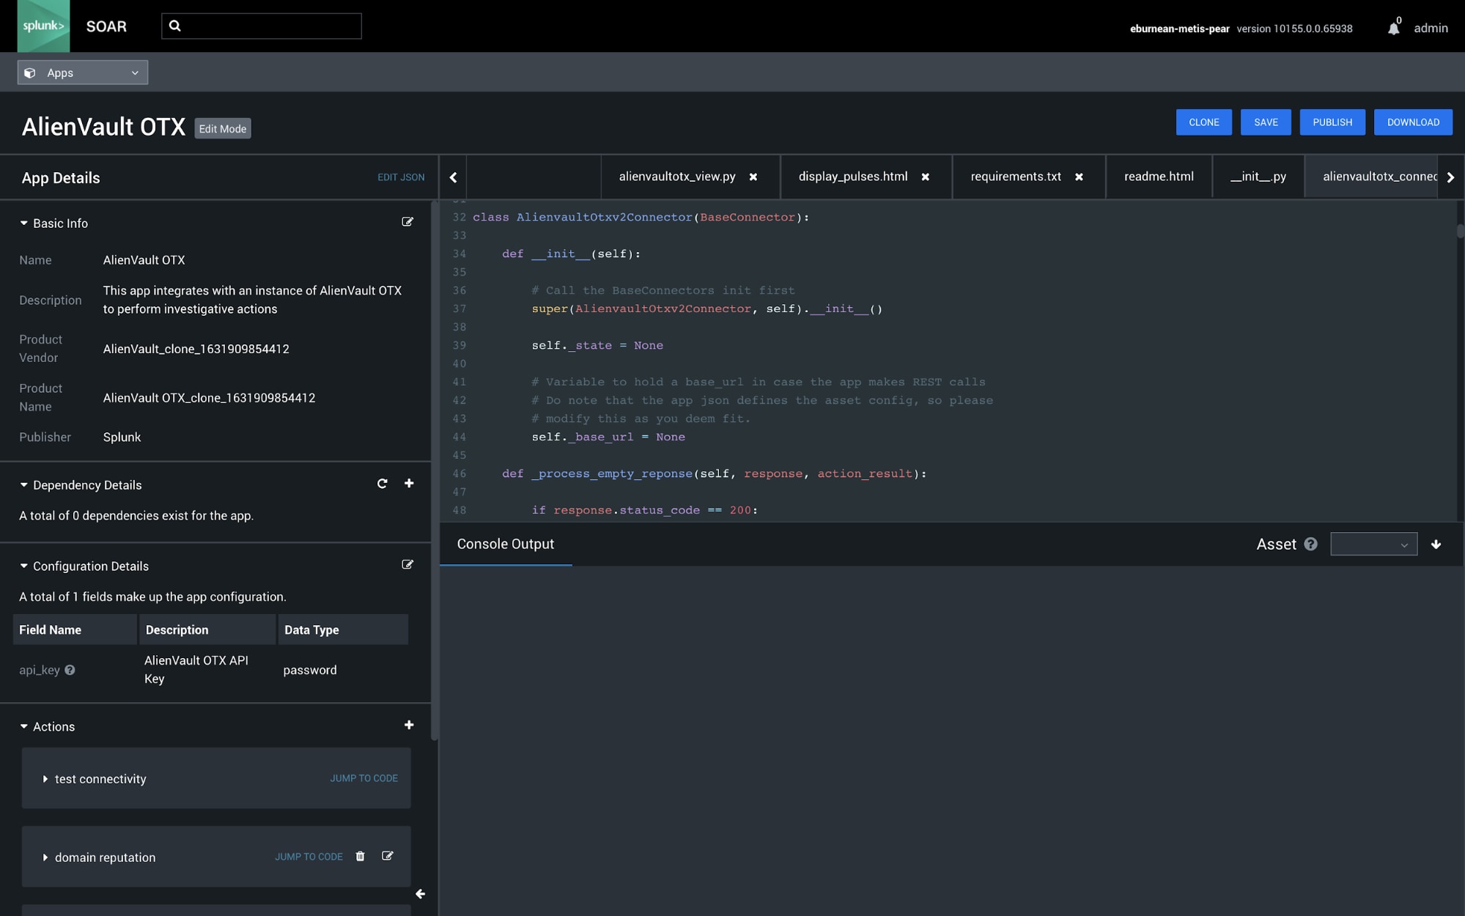This screenshot has width=1465, height=916.
Task: Click the Field Name column header
Action: (75, 629)
